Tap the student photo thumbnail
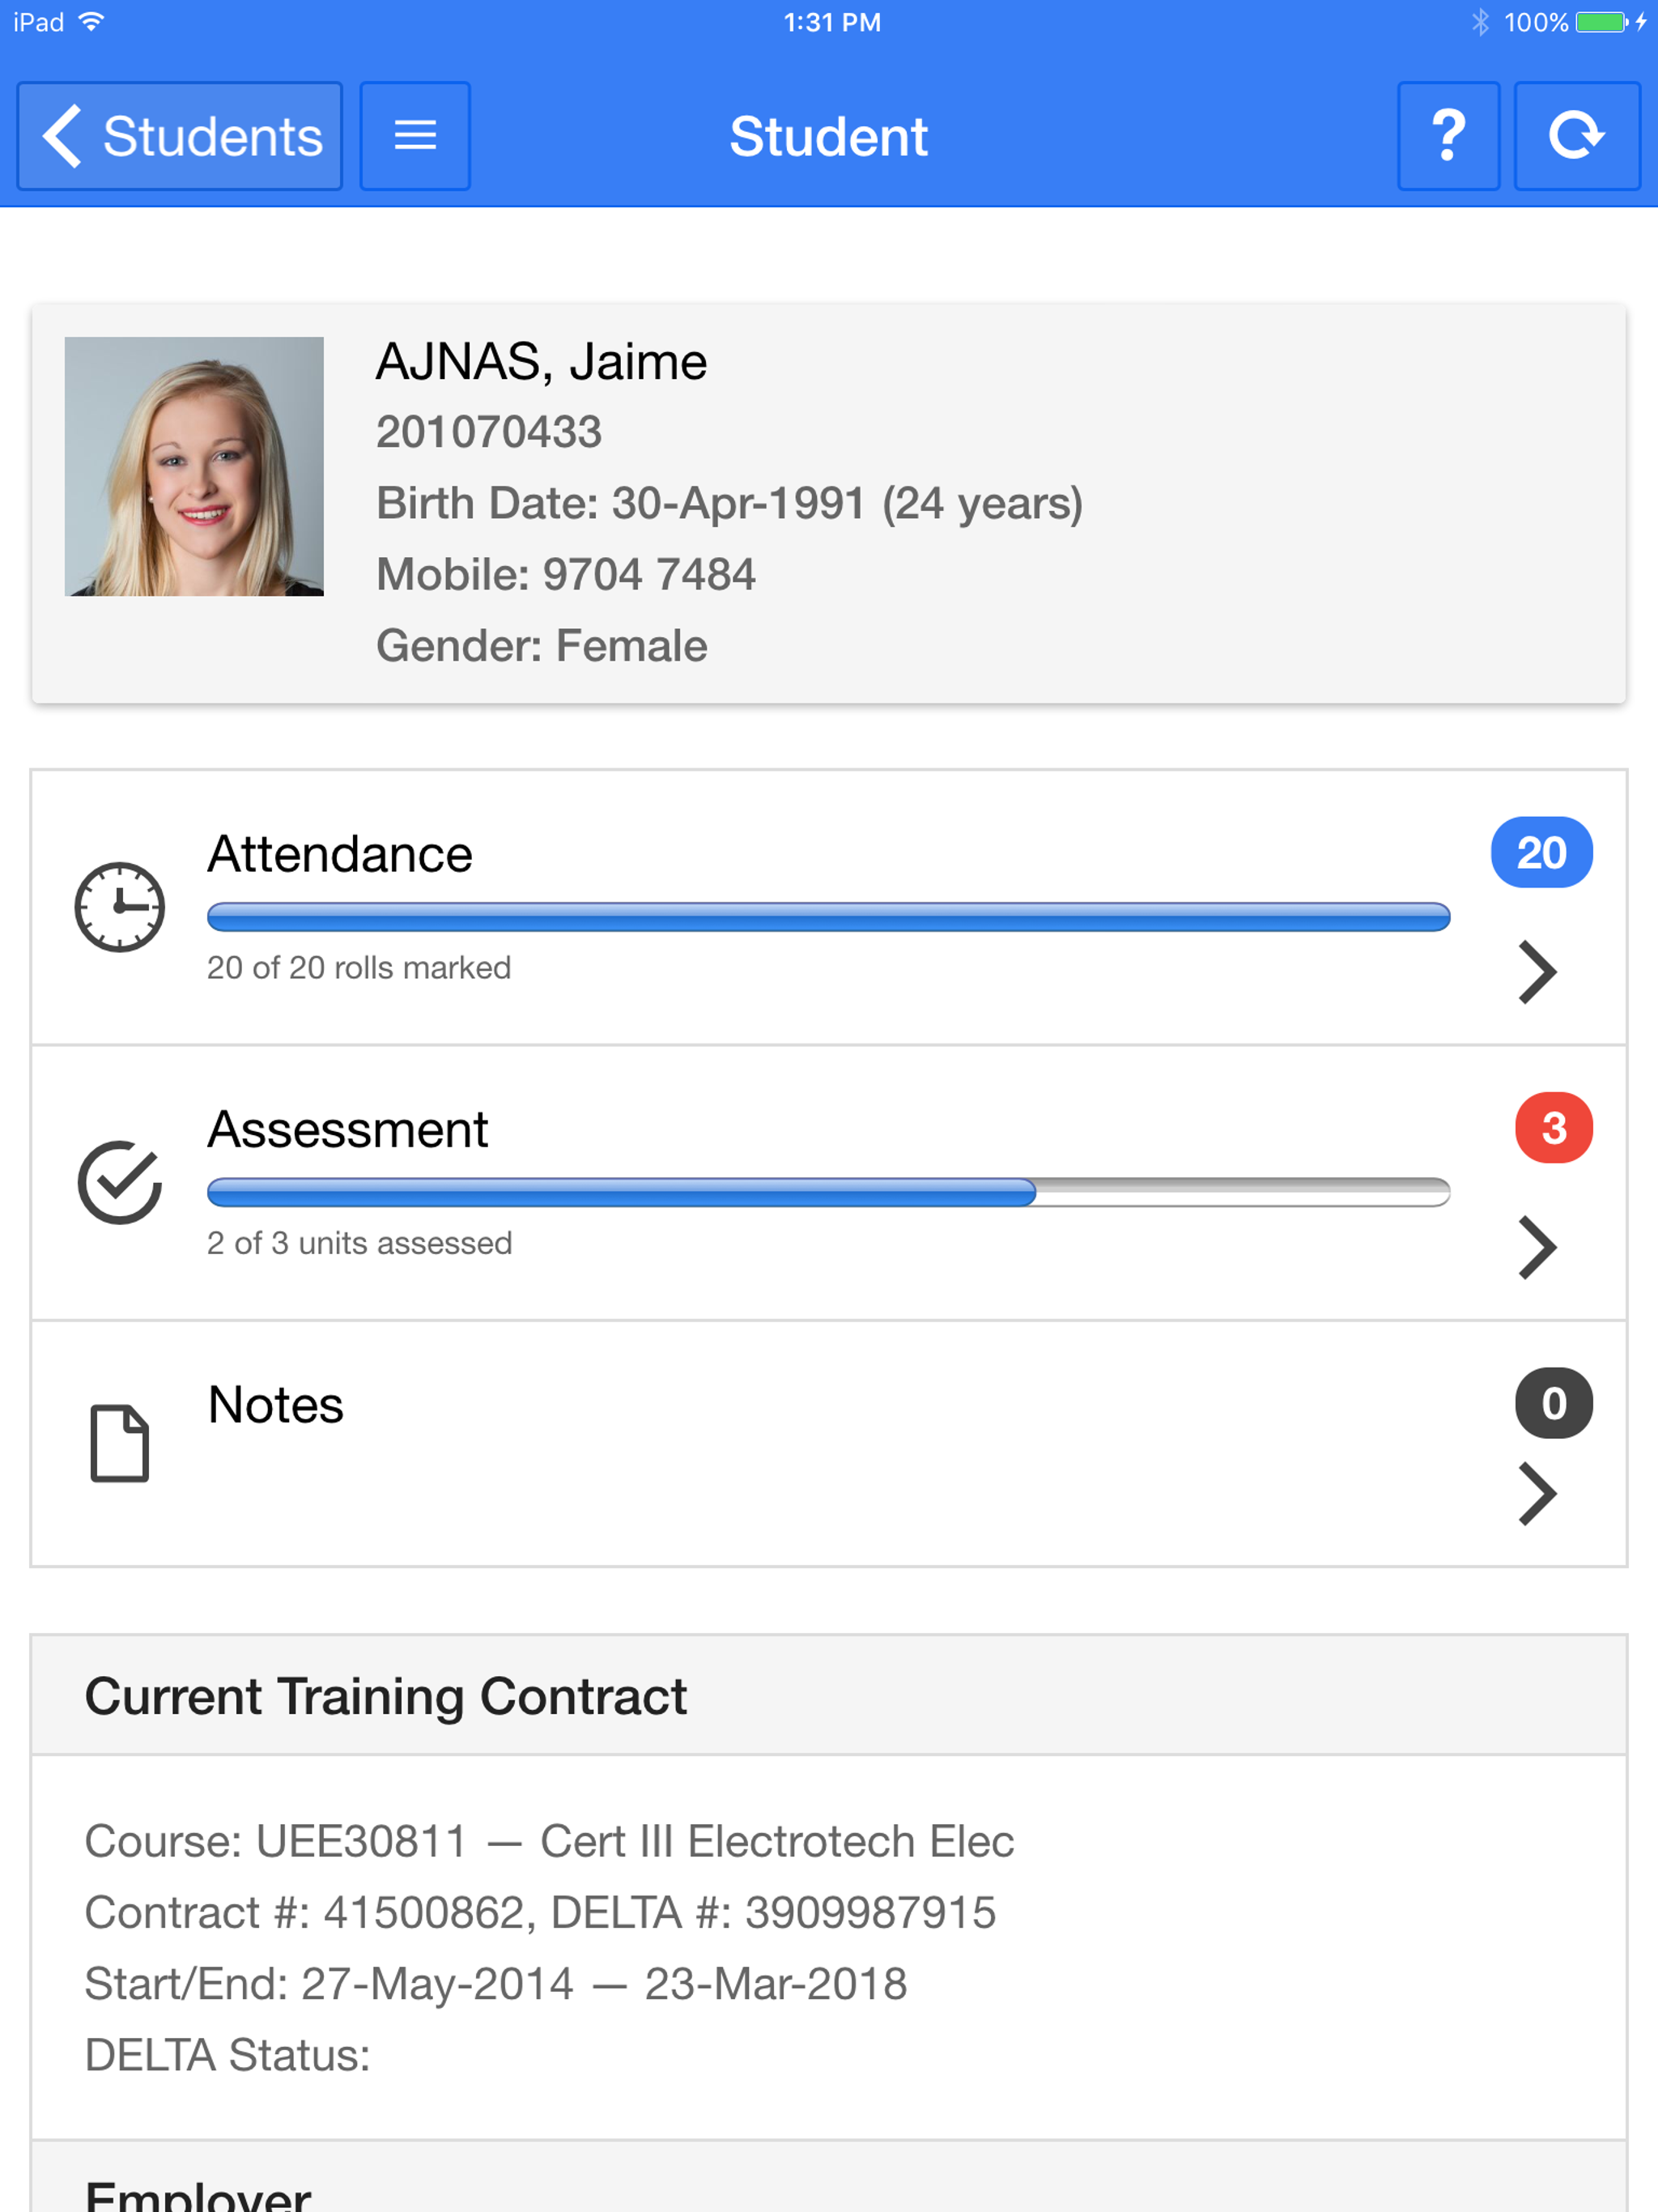 coord(194,466)
